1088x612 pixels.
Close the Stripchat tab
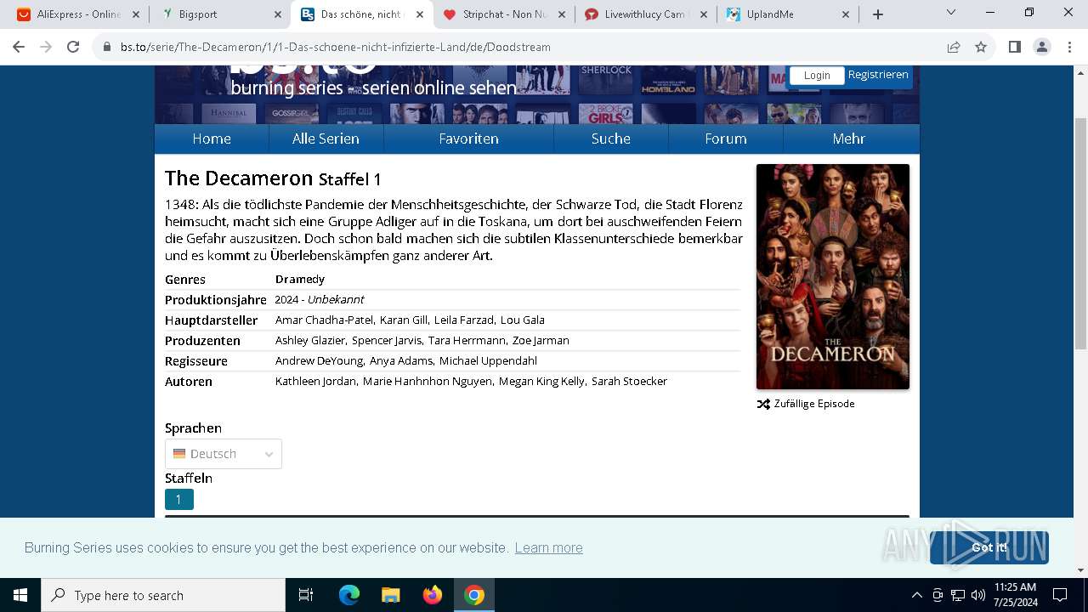click(562, 14)
